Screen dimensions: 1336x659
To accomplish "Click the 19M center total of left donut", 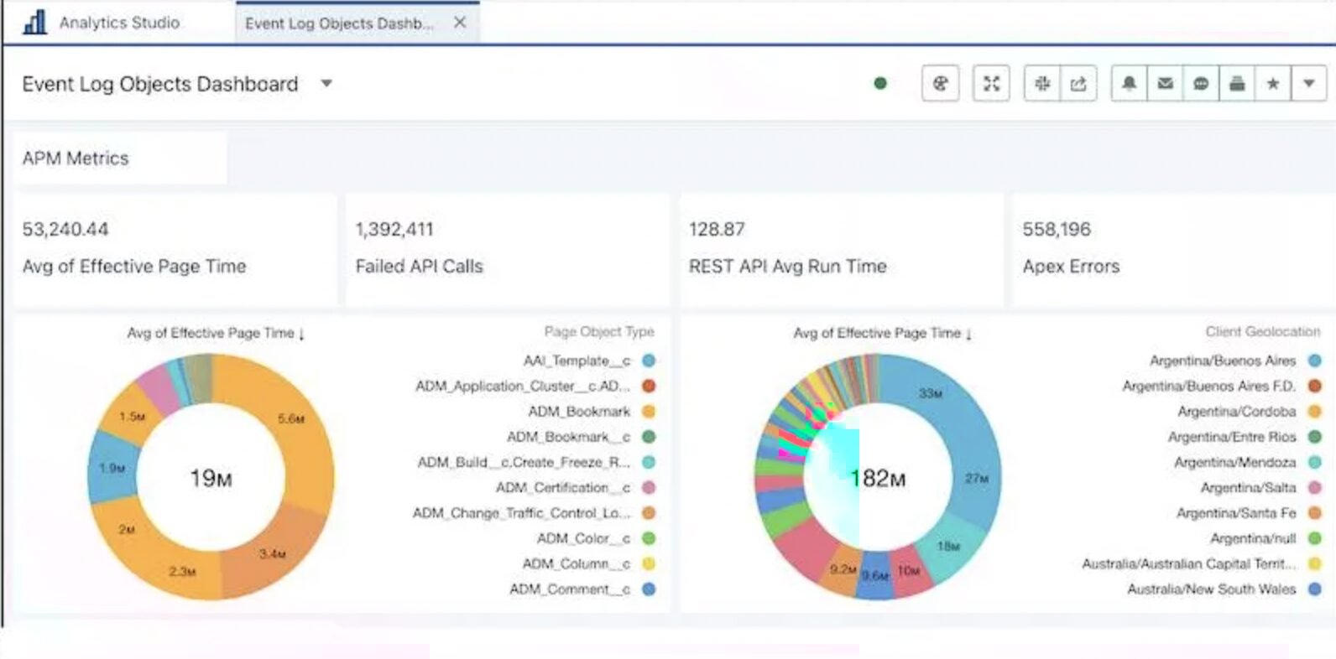I will point(211,479).
